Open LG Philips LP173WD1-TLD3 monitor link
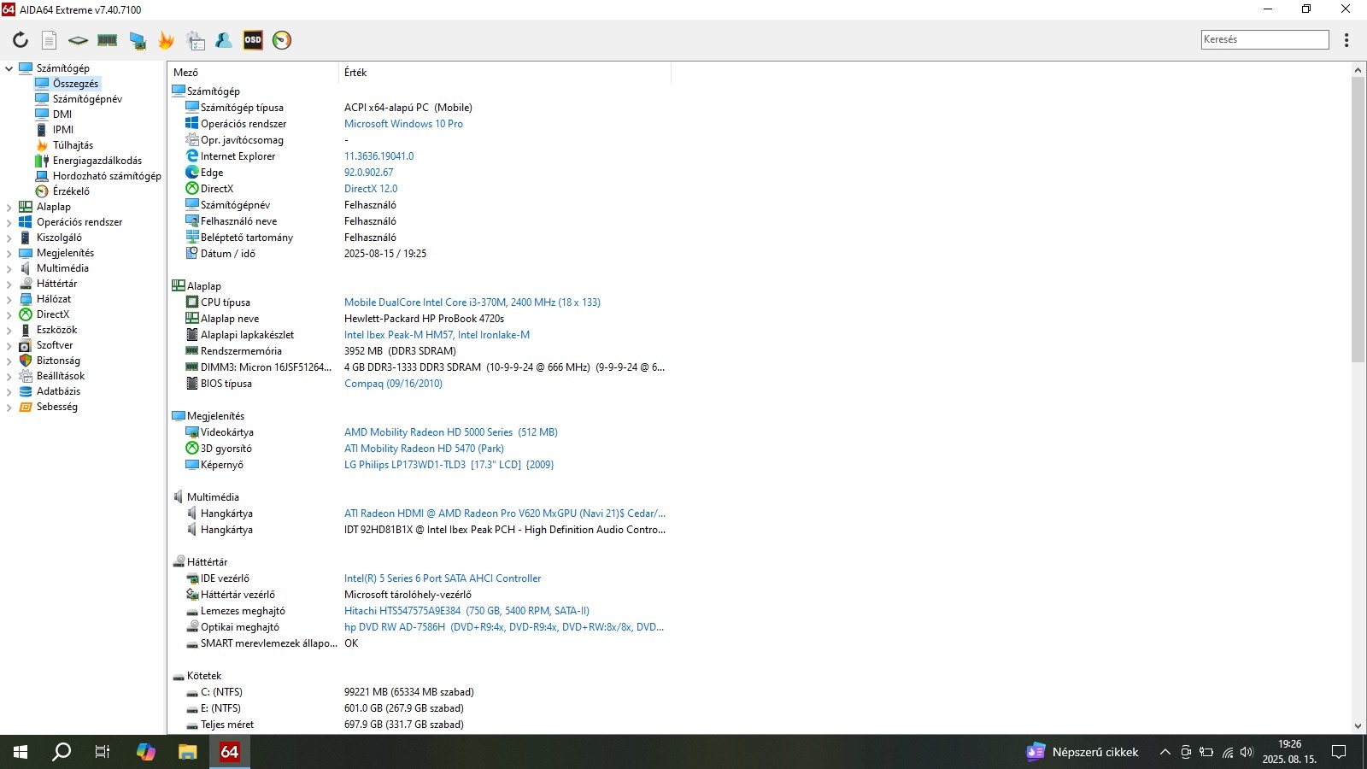This screenshot has height=769, width=1367. (449, 465)
